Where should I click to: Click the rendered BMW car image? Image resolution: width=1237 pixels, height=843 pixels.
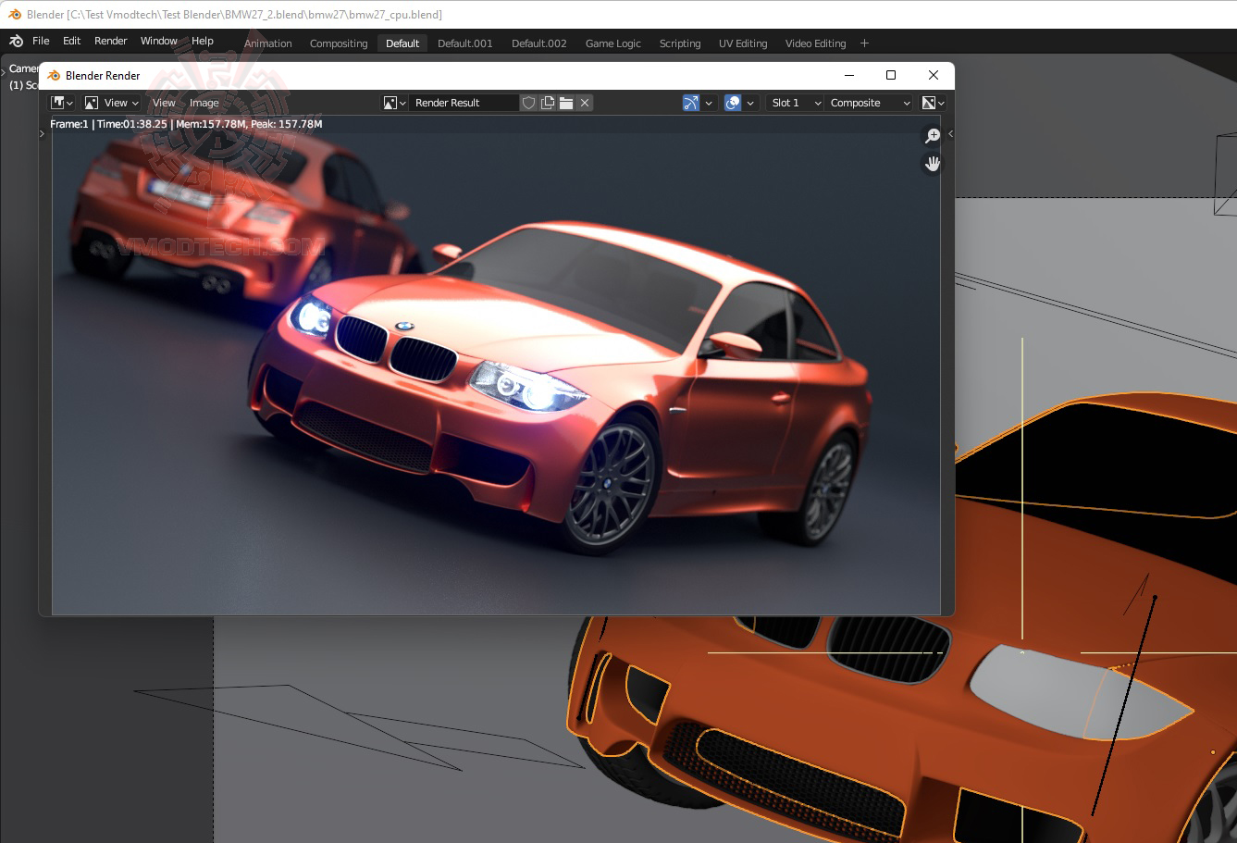496,366
